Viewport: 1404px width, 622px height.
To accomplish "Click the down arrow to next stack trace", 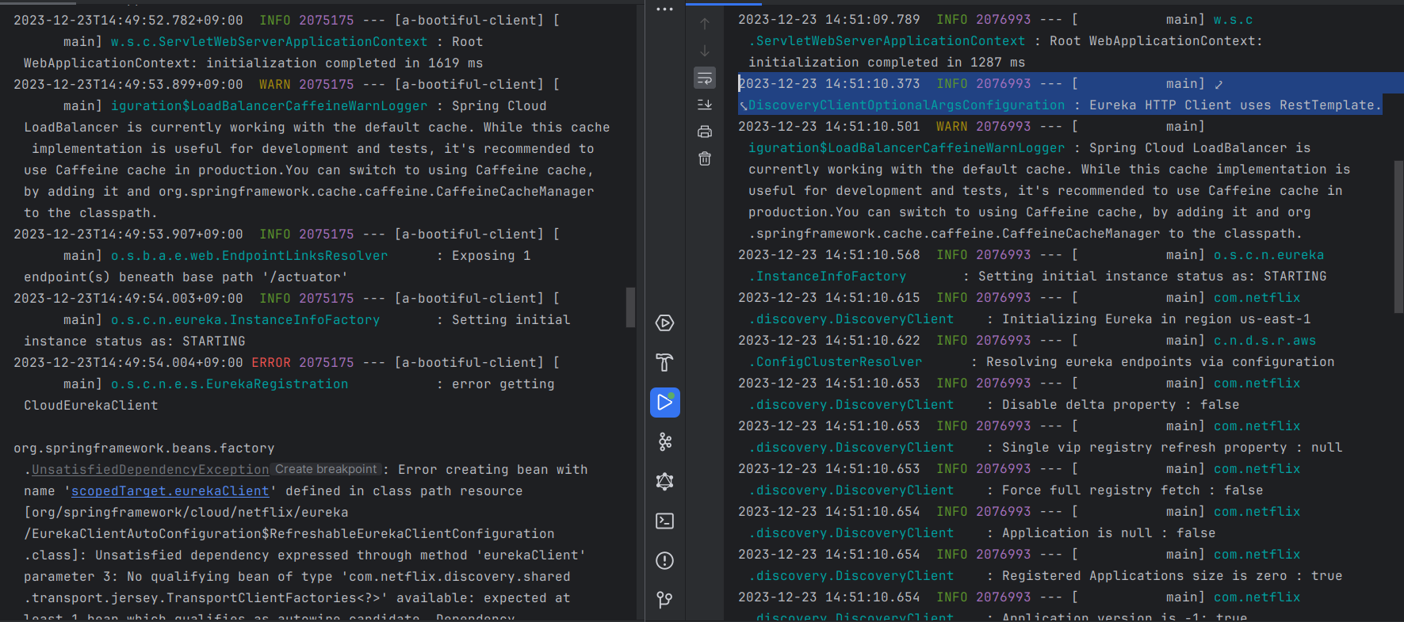I will click(x=705, y=51).
